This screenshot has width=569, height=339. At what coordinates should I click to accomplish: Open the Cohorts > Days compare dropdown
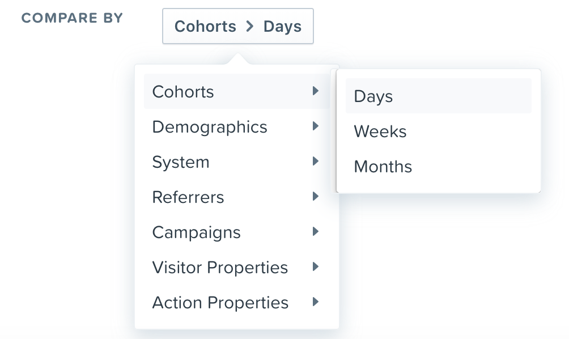238,26
